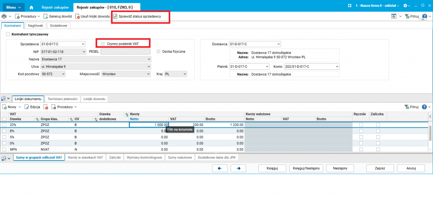
Task: Click the Generuj dowód toolbar button
Action: click(x=58, y=16)
